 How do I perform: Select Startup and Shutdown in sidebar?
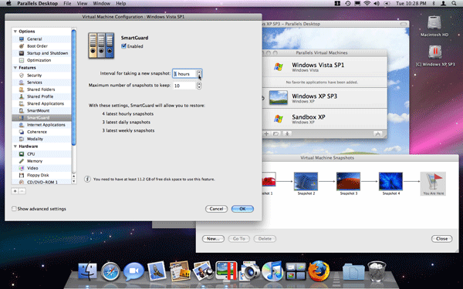pos(42,53)
